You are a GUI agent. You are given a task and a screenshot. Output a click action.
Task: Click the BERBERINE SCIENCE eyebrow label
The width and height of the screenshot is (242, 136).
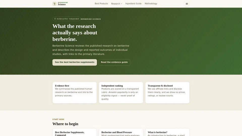coord(91,19)
